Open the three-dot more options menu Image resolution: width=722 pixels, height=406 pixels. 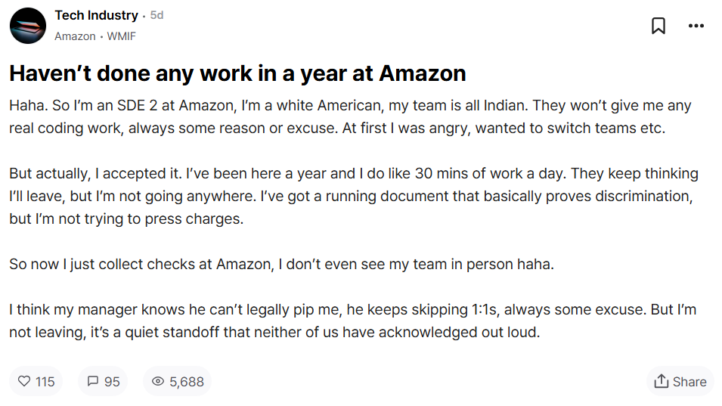coord(696,26)
